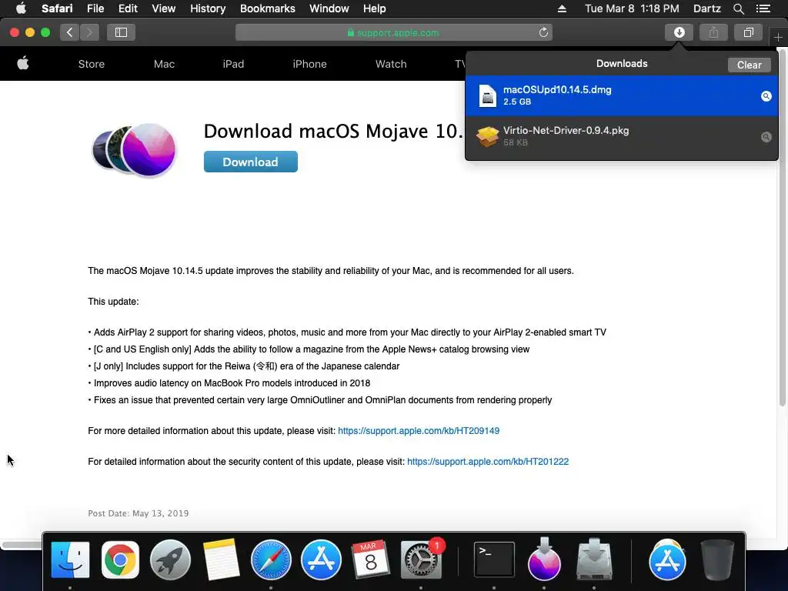Go to Mac in Apple navigation
788x591 pixels.
[x=164, y=64]
